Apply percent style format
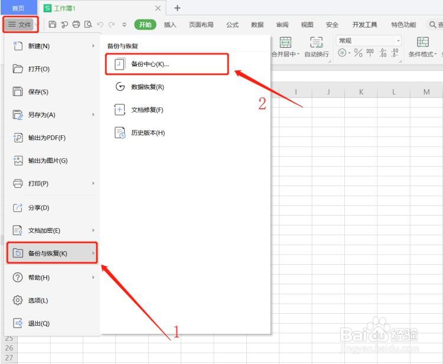443x364 pixels. (359, 53)
